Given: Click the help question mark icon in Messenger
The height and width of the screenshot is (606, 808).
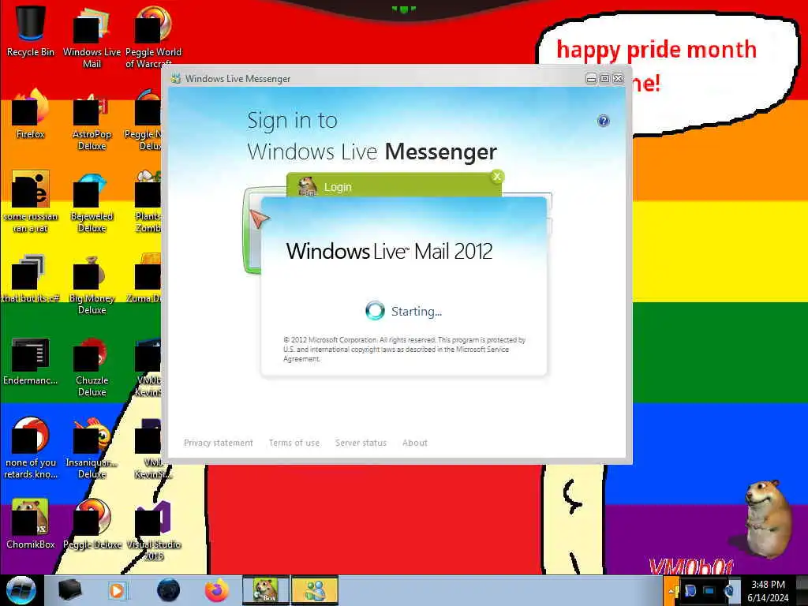Looking at the screenshot, I should tap(604, 121).
